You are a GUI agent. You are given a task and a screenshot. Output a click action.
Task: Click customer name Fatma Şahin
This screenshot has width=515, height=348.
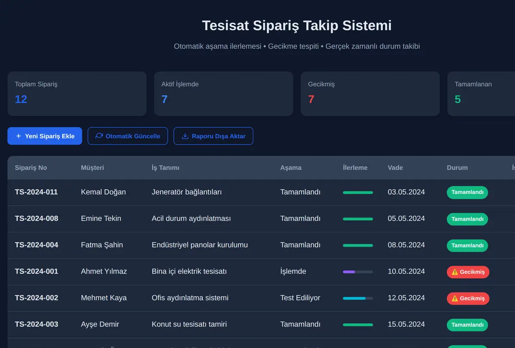pos(102,245)
